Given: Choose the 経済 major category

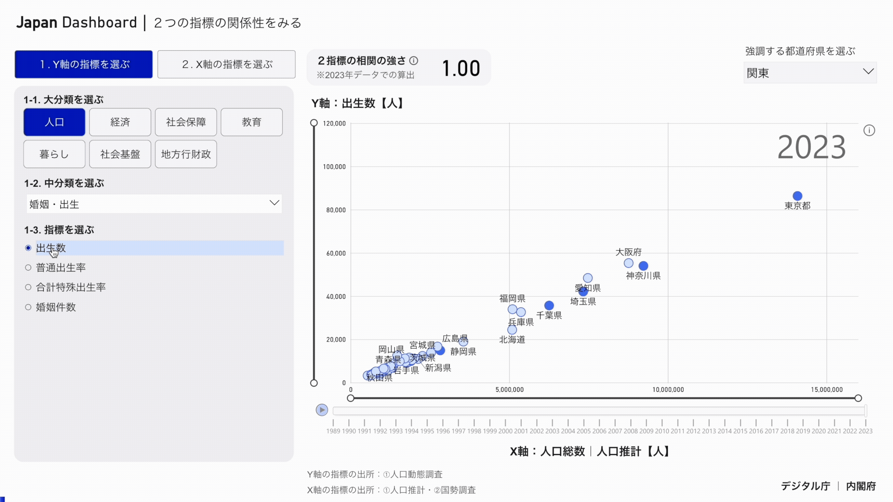Looking at the screenshot, I should 120,122.
